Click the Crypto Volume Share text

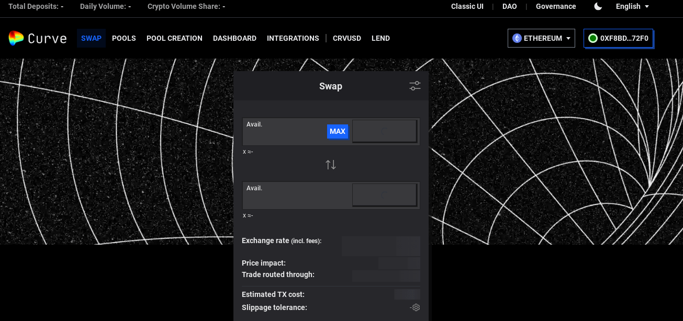pyautogui.click(x=186, y=6)
